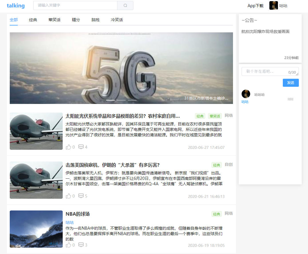Open comments icon on 太阳能光伏系统 article
The image size is (308, 254).
(x=81, y=147)
